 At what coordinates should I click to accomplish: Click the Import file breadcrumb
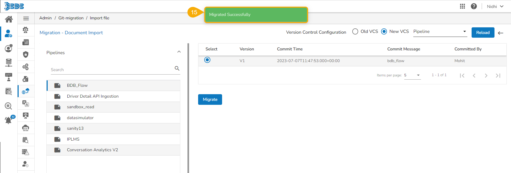pos(100,18)
